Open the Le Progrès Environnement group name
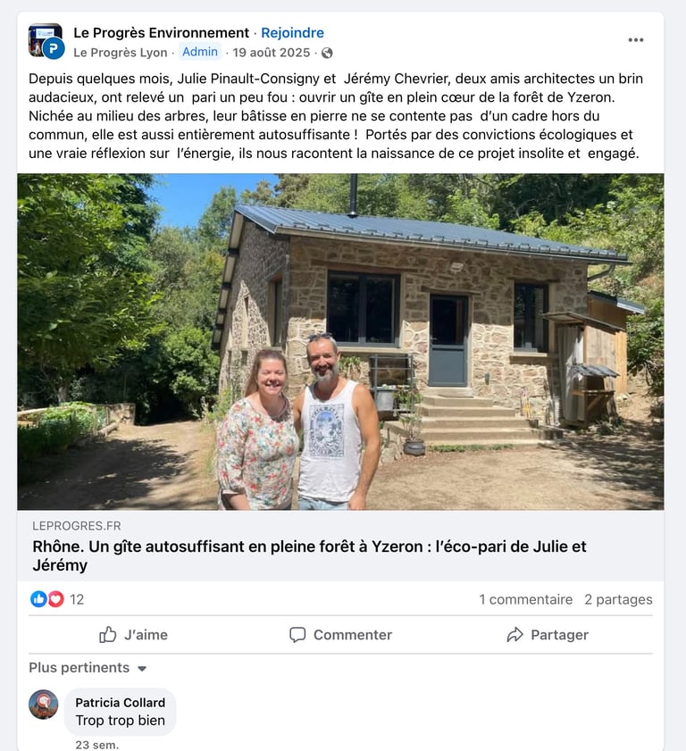Viewport: 686px width, 751px height. 162,32
